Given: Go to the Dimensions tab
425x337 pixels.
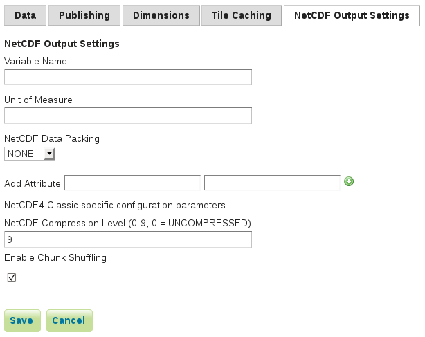Looking at the screenshot, I should (161, 15).
